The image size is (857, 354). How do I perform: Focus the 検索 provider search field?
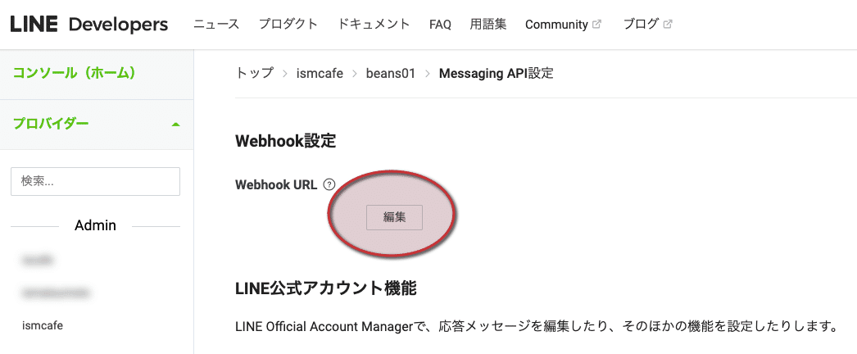95,181
